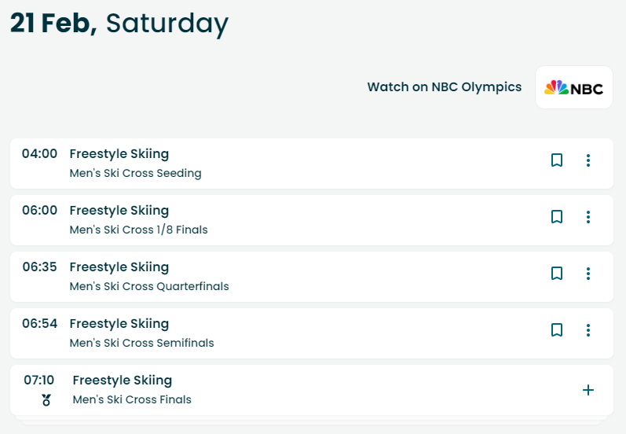Bookmark the Men's Ski Cross Semifinals event
This screenshot has height=434, width=626.
coord(557,330)
